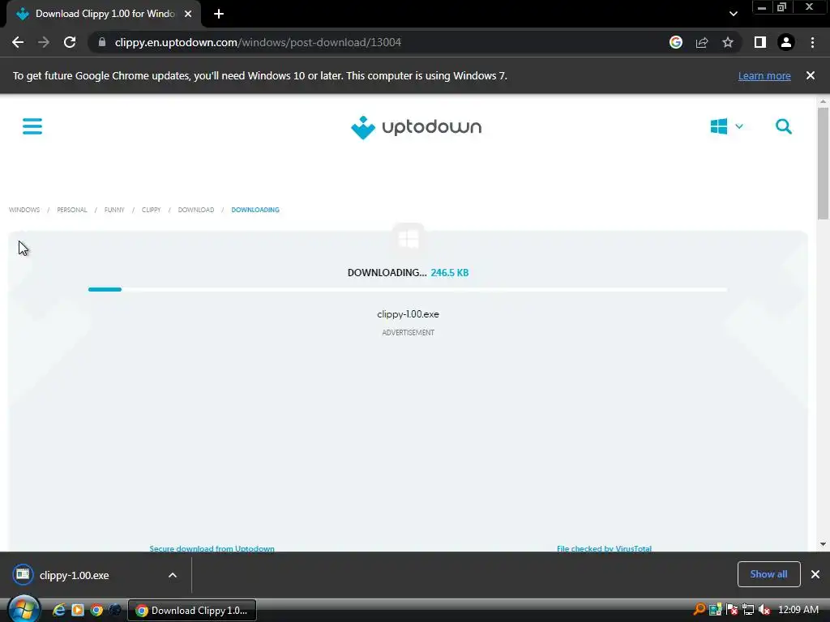
Task: Open File checked by VirusTotal link
Action: click(x=604, y=548)
